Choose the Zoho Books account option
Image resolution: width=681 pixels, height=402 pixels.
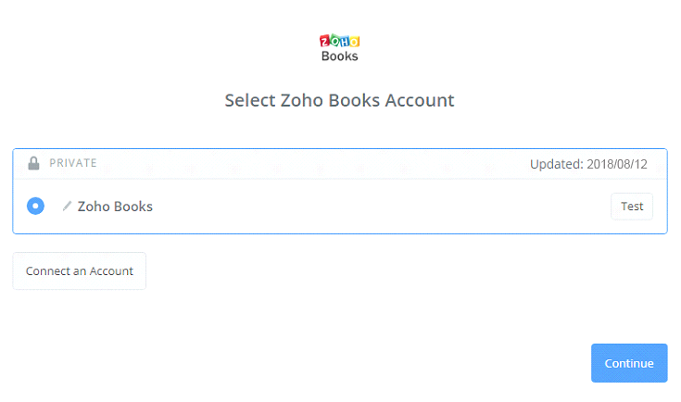[35, 206]
